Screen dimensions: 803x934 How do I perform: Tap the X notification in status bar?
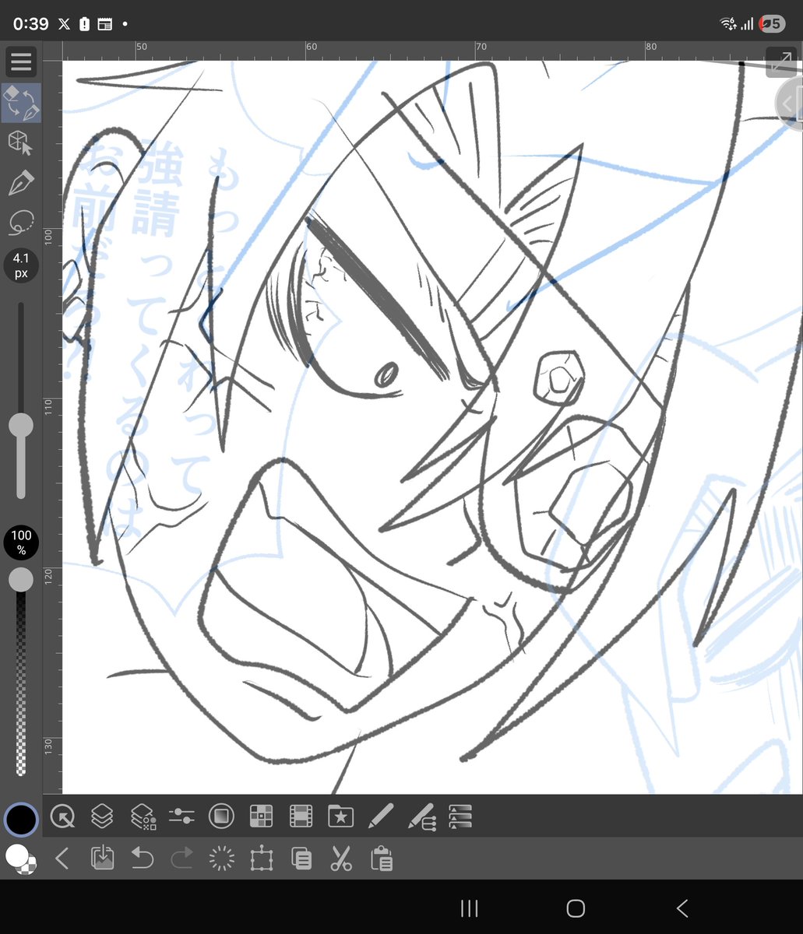(x=62, y=24)
